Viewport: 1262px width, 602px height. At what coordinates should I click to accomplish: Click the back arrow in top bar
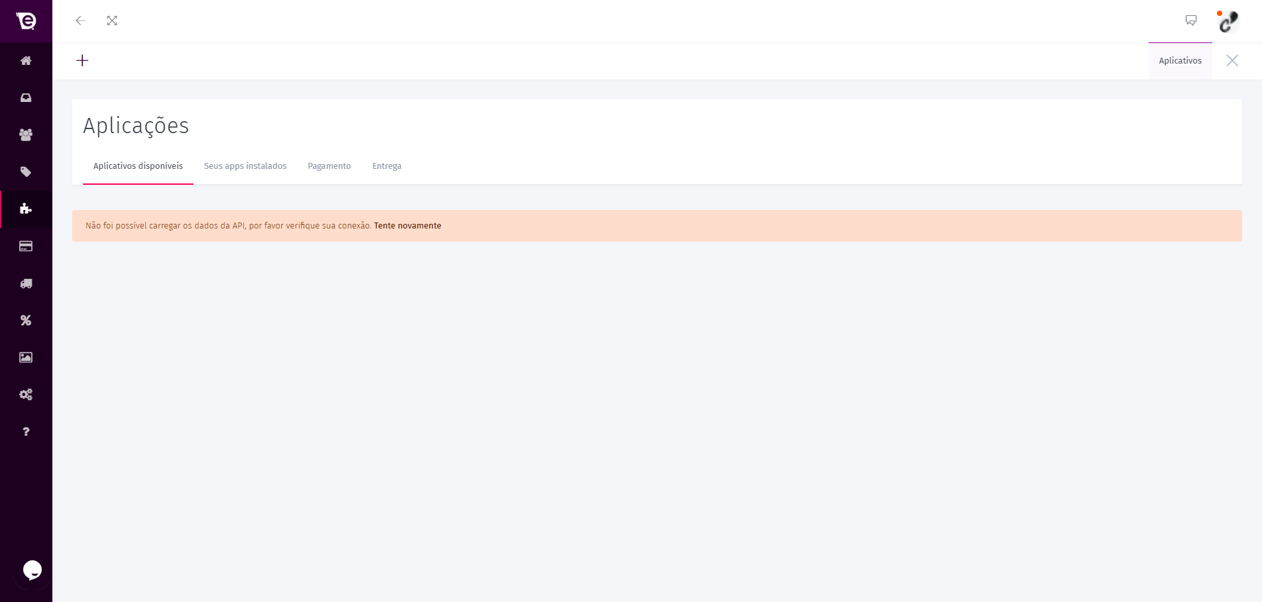(80, 21)
